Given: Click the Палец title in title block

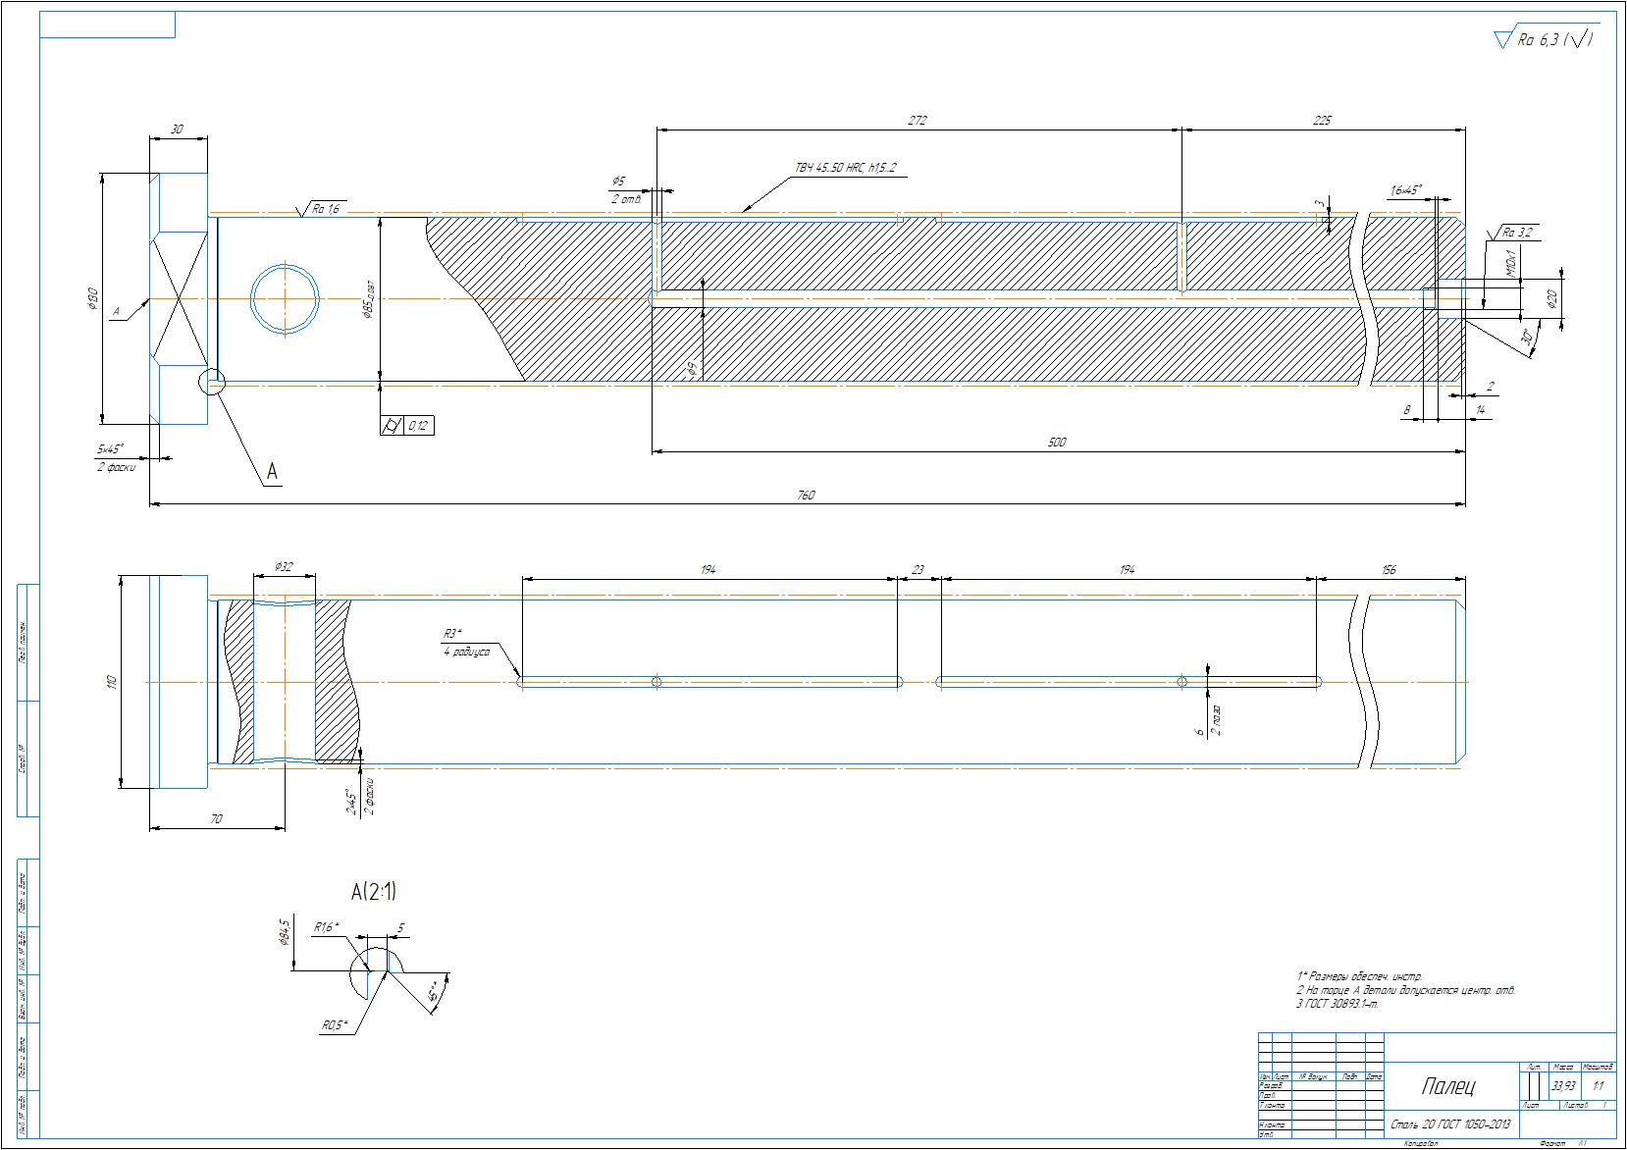Looking at the screenshot, I should [x=1448, y=1087].
